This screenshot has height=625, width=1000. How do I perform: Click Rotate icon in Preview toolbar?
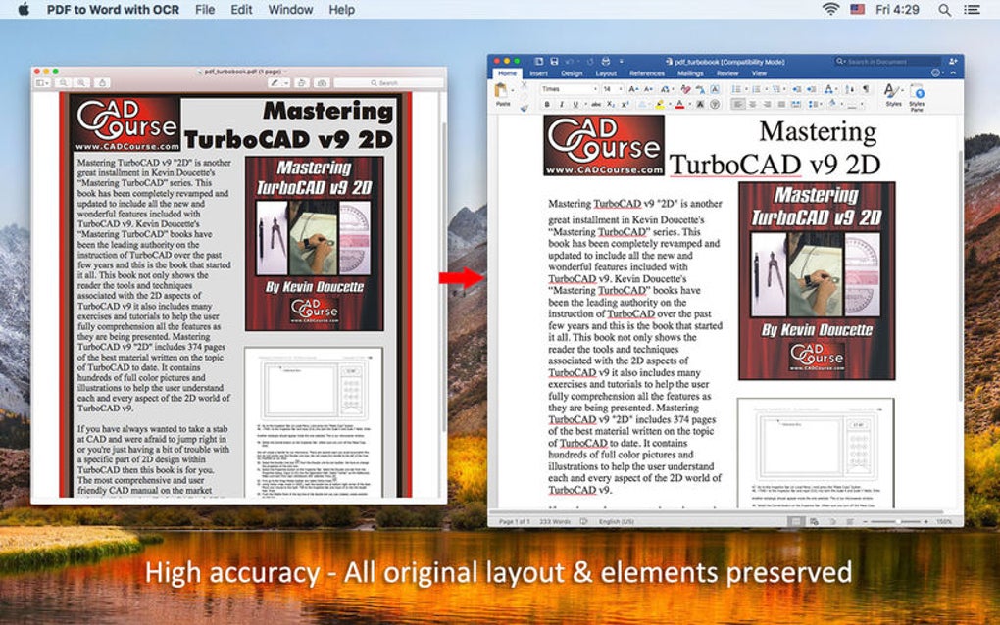(302, 83)
